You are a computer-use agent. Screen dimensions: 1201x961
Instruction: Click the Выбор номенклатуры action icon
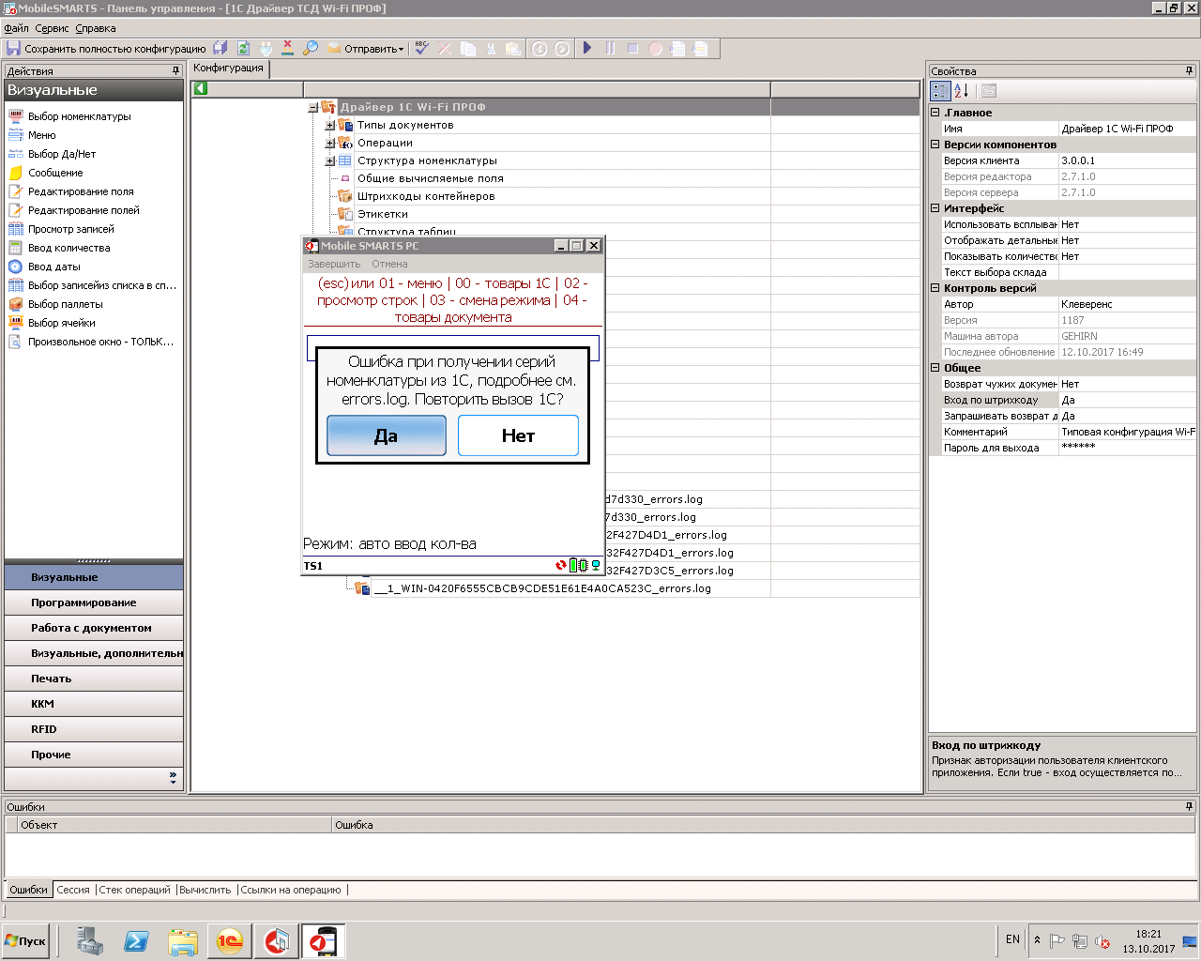pos(16,116)
